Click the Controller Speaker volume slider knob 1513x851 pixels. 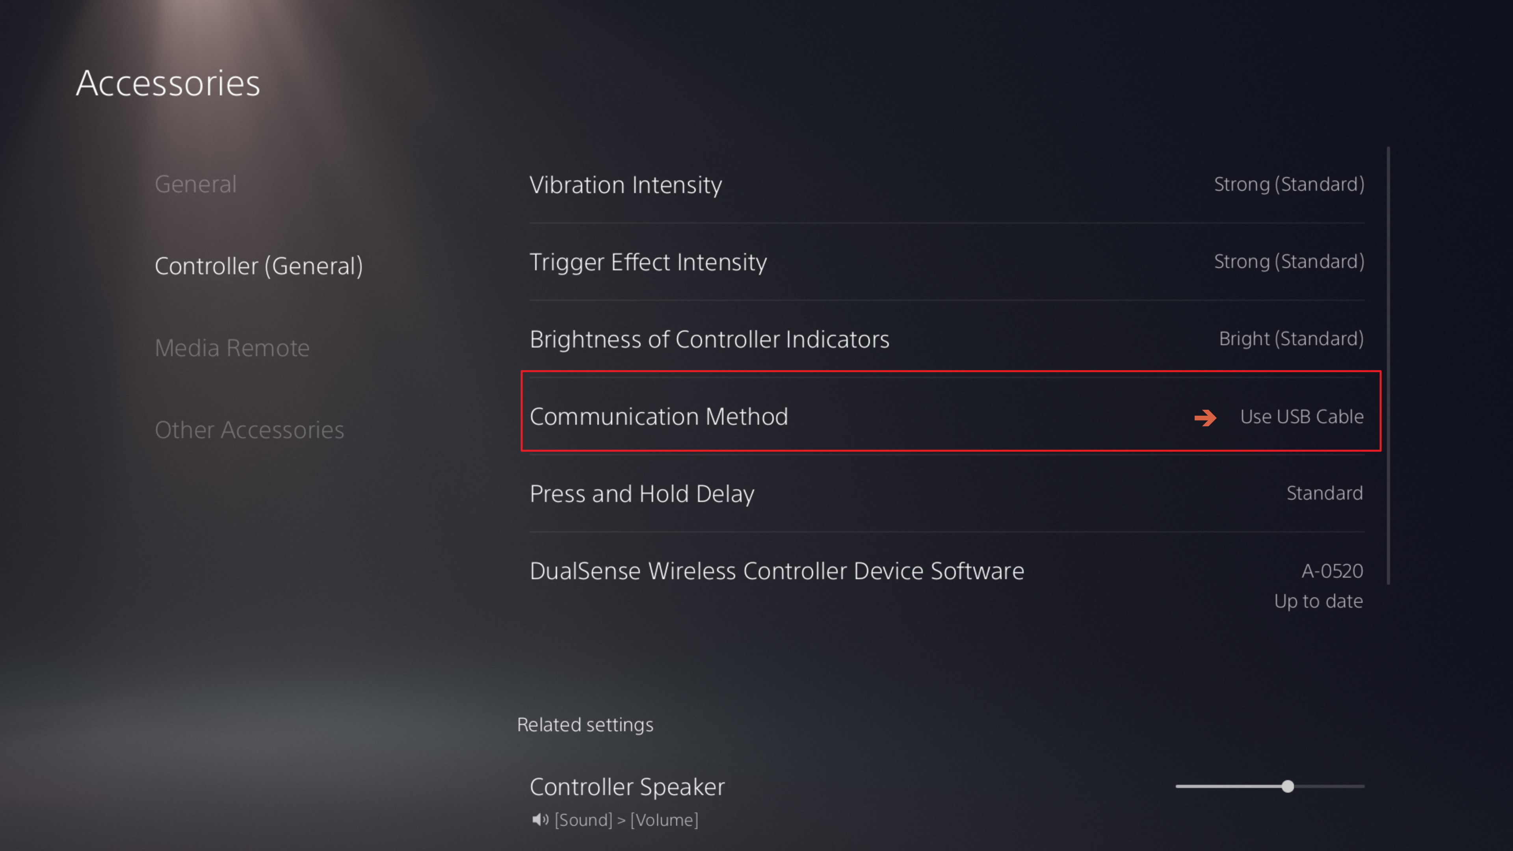(1288, 786)
